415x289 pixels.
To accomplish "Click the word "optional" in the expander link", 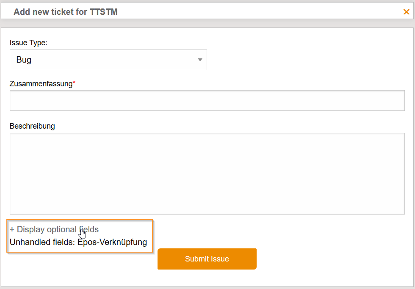I will 62,230.
